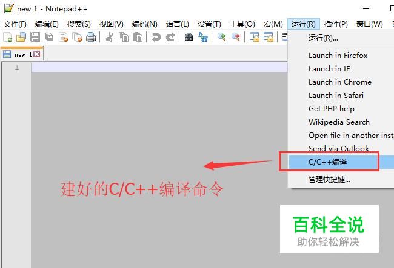This screenshot has height=268, width=394.
Task: Select Launch in IE
Action: pos(341,69)
